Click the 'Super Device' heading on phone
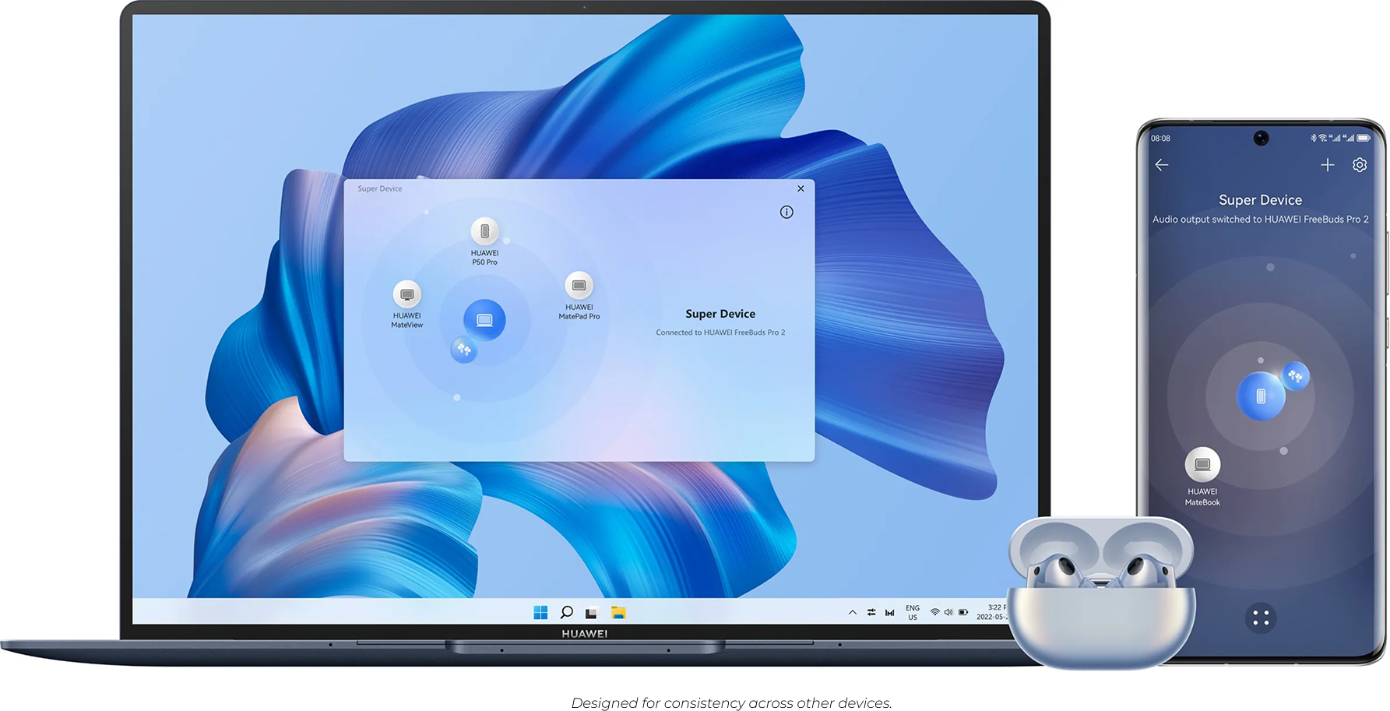Viewport: 1390px width, 711px height. (1260, 200)
